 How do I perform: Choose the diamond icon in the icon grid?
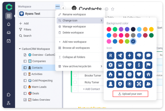tap(129, 65)
